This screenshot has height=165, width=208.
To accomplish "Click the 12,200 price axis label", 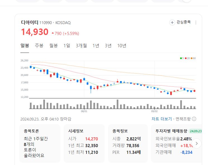I will click(24, 97).
